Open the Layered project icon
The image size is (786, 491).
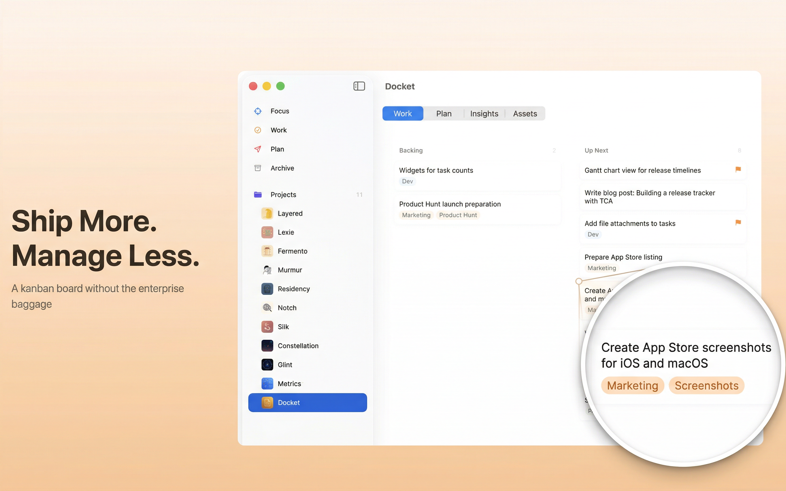tap(267, 213)
